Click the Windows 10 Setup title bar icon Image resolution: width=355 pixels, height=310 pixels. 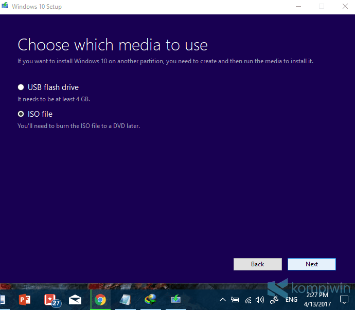point(5,6)
